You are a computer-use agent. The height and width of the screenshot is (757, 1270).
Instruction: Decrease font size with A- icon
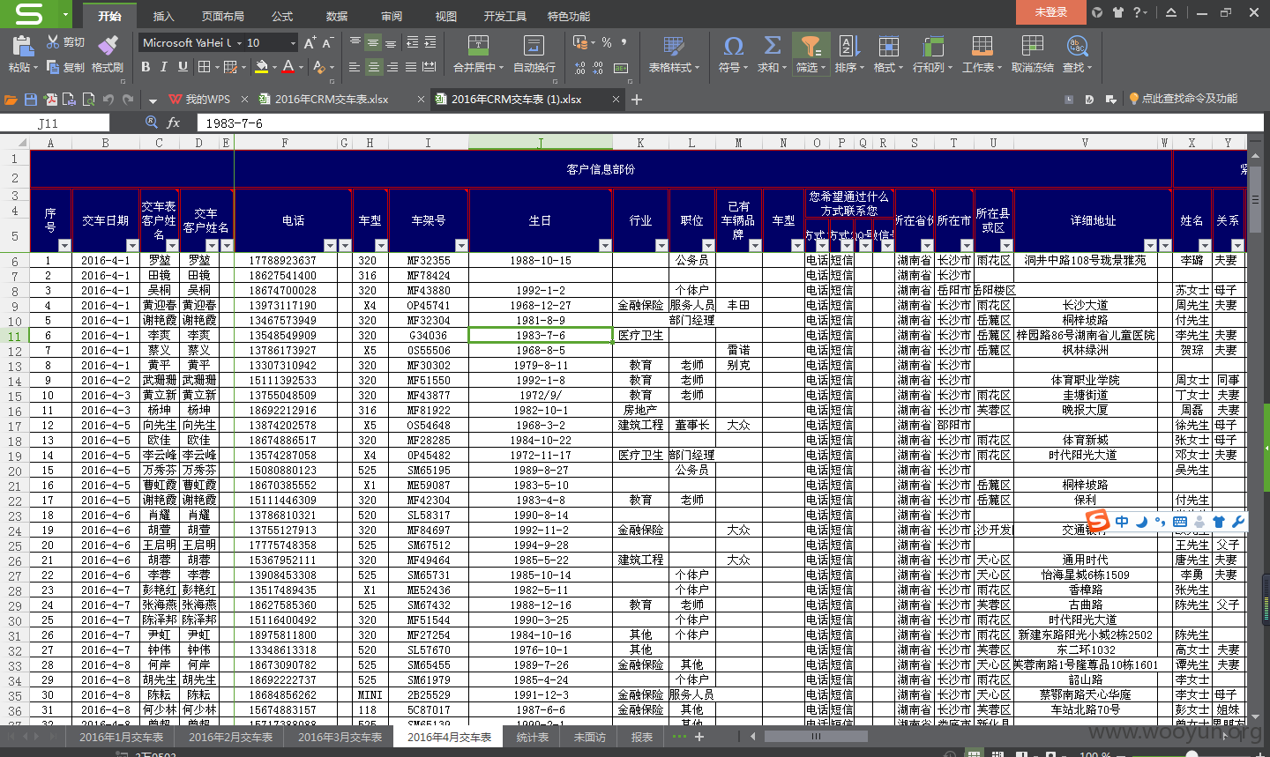coord(327,42)
